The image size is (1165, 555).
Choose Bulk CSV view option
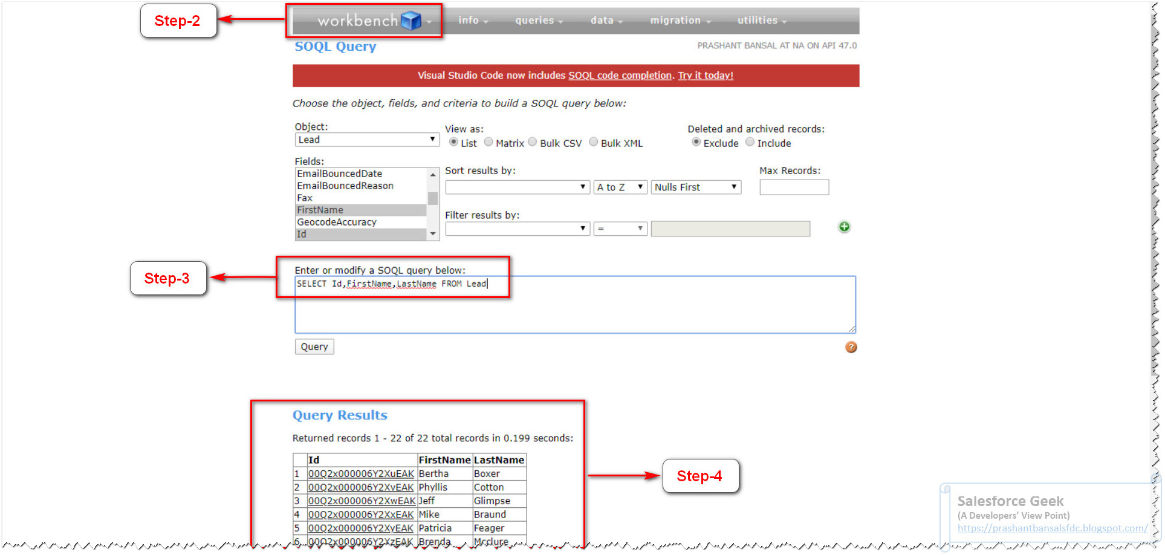click(x=533, y=142)
